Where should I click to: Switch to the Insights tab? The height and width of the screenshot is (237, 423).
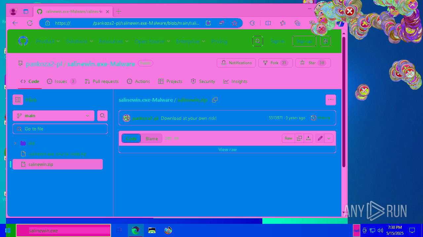click(235, 81)
